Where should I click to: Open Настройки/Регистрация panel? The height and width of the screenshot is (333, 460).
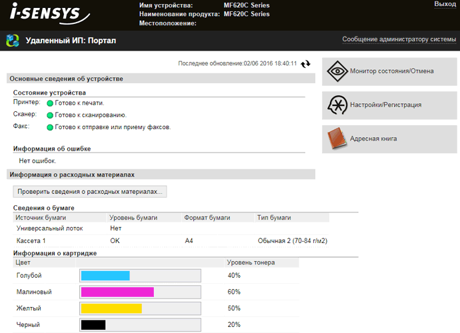click(389, 105)
